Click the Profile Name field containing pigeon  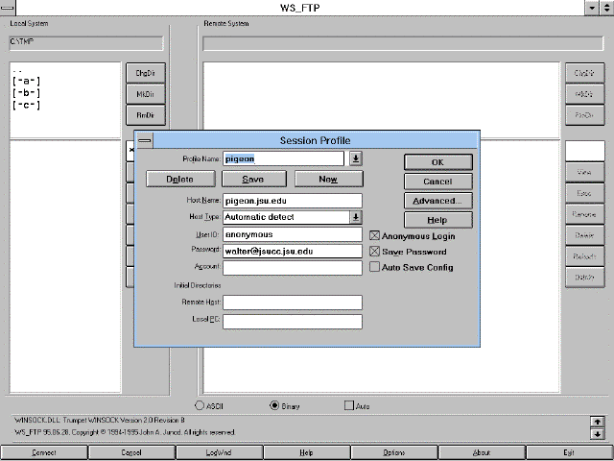point(284,158)
